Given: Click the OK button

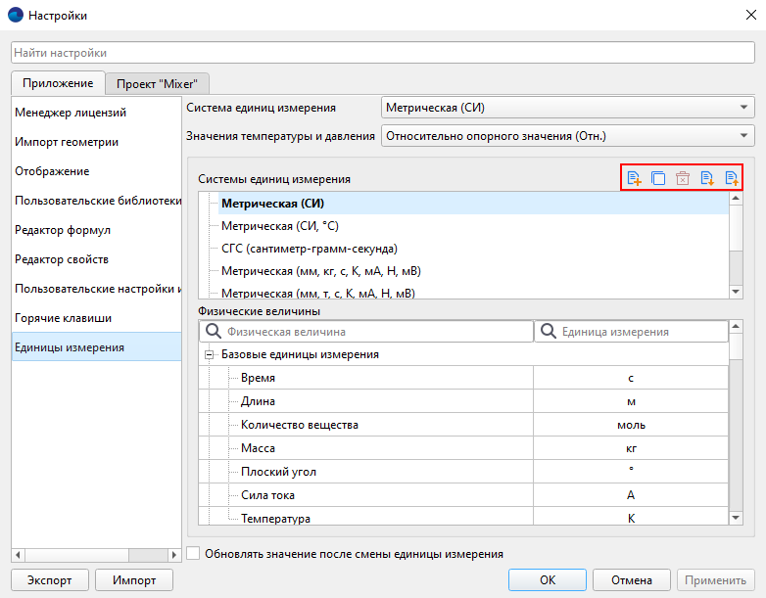Looking at the screenshot, I should (548, 579).
